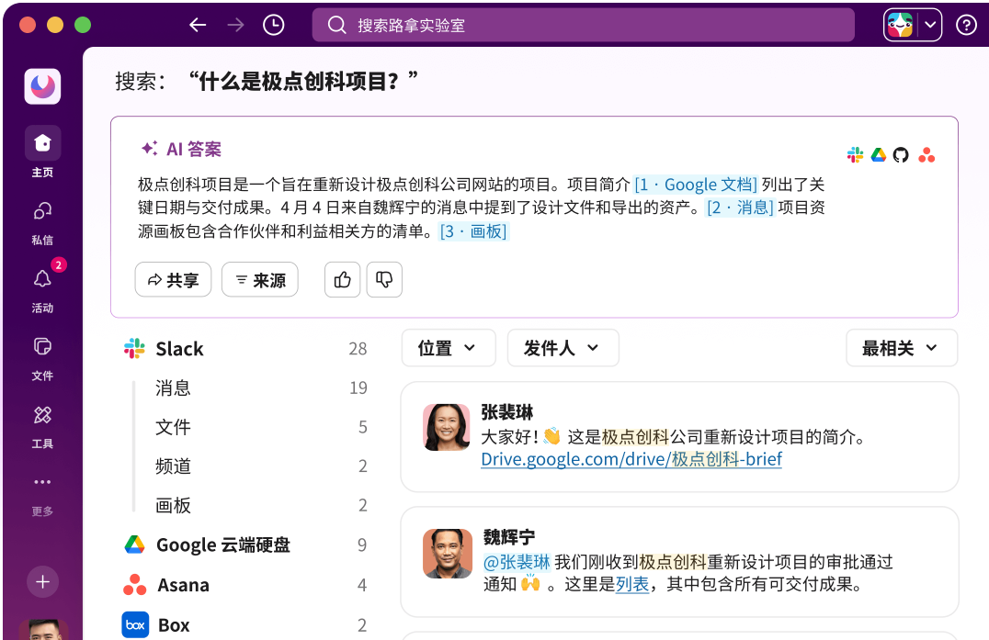Give the AI answer a thumbs down
Screen dimensions: 989x640
coord(383,279)
